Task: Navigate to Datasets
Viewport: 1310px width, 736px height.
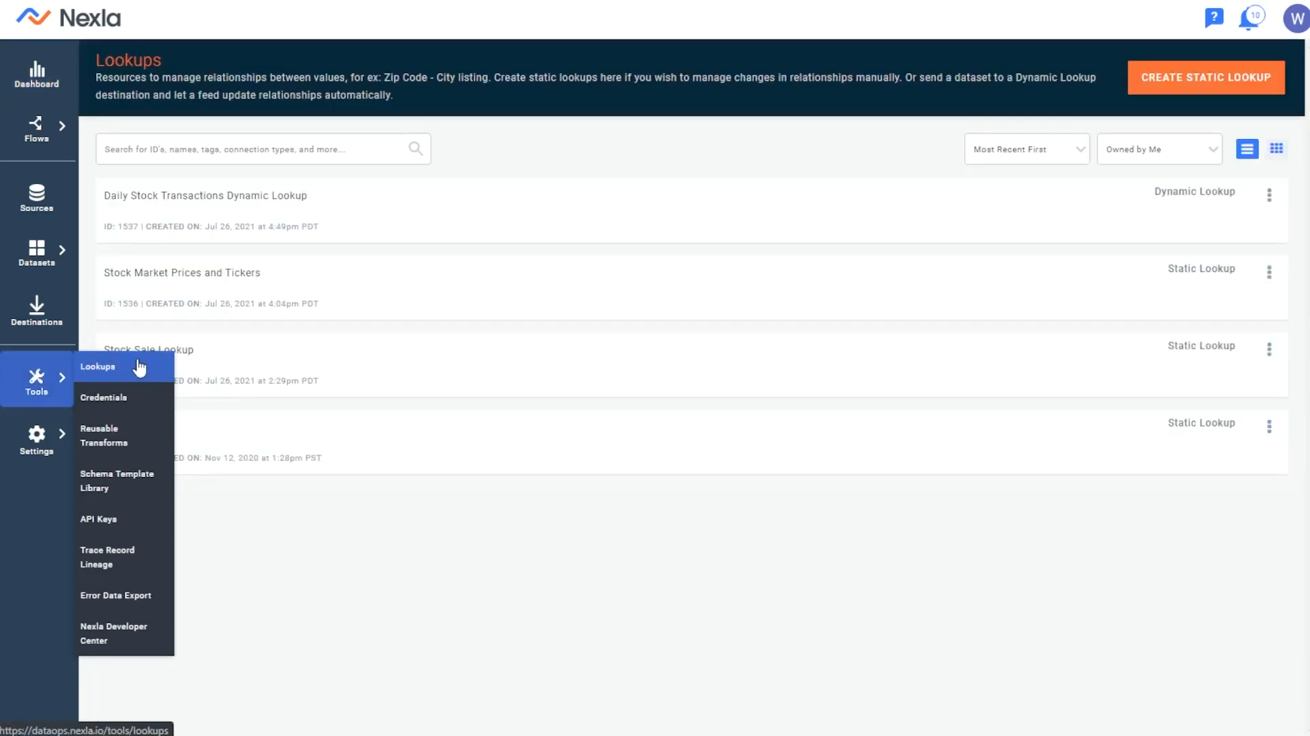Action: click(36, 254)
